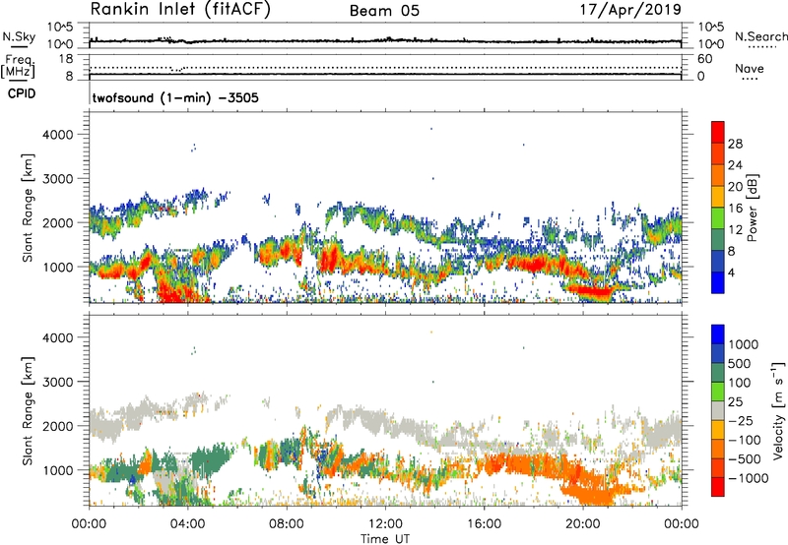788x545 pixels.
Task: Click the 'N.Sky' legend label
Action: tap(19, 36)
